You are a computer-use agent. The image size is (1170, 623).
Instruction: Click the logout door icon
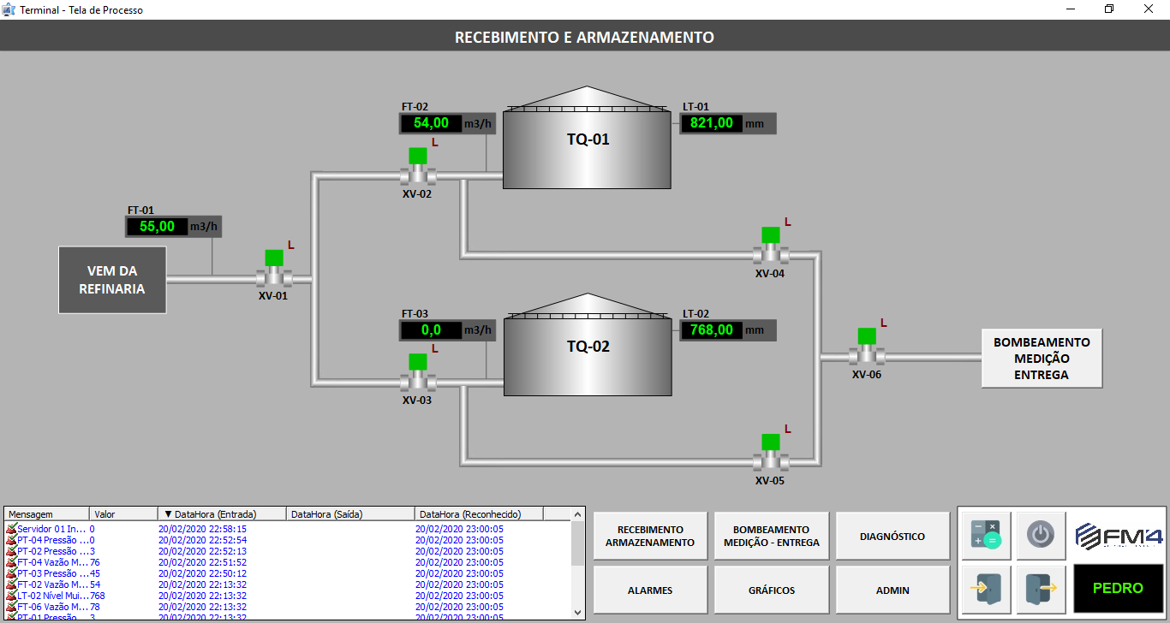[x=1041, y=589]
